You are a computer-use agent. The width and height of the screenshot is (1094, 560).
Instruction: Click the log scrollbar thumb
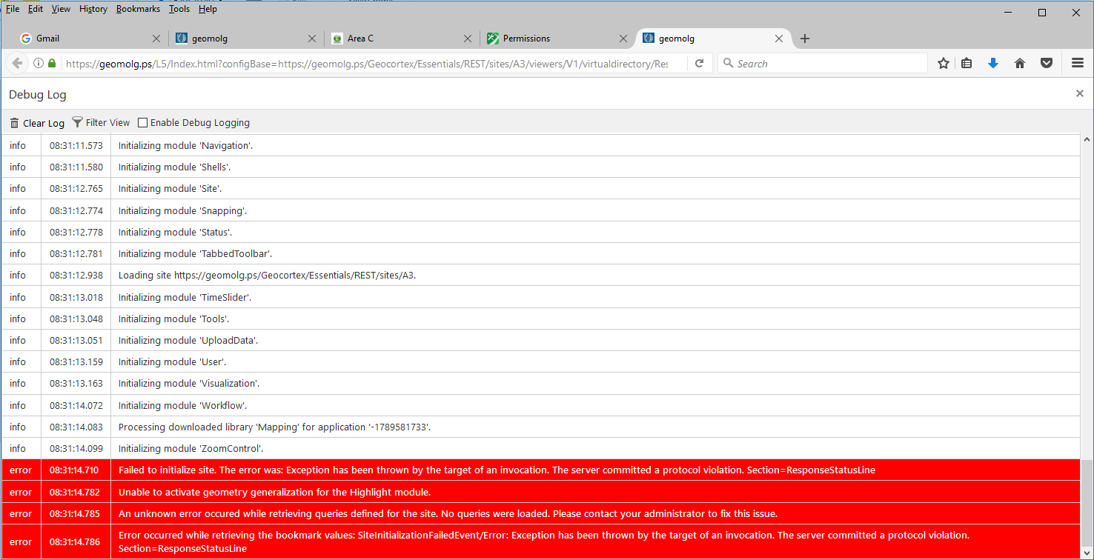tap(1087, 504)
